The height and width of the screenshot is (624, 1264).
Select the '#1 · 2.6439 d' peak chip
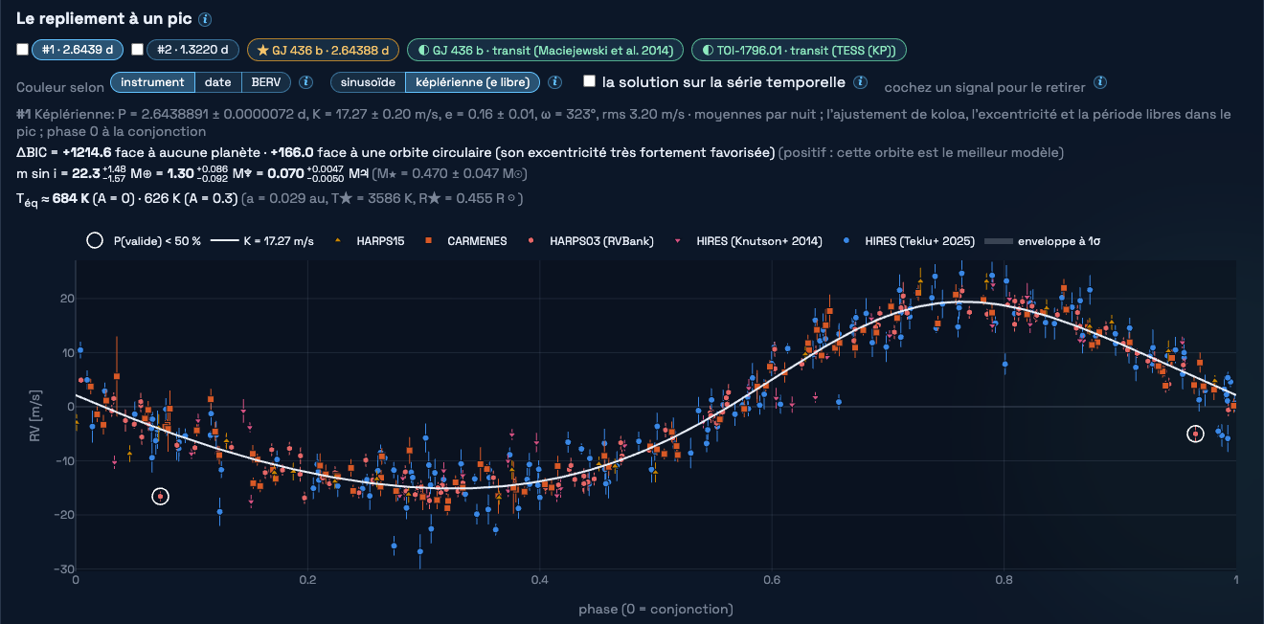click(77, 50)
